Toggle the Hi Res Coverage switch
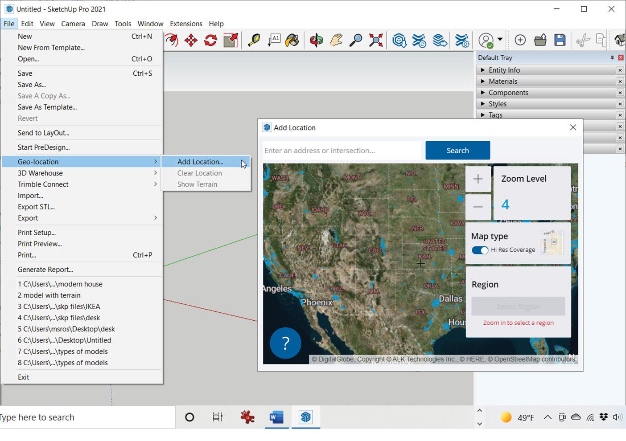The height and width of the screenshot is (441, 626). (480, 250)
